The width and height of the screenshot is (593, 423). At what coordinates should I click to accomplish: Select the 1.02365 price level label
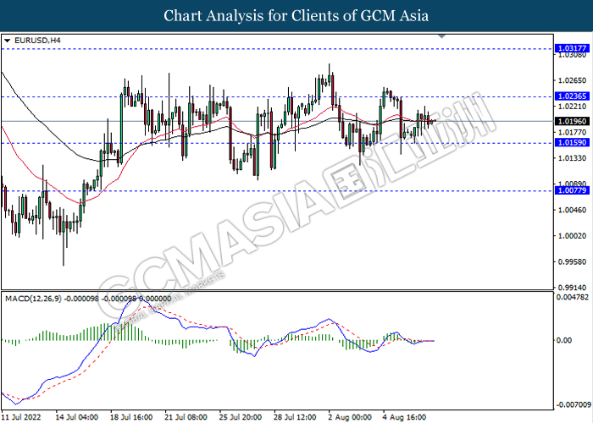[x=572, y=96]
